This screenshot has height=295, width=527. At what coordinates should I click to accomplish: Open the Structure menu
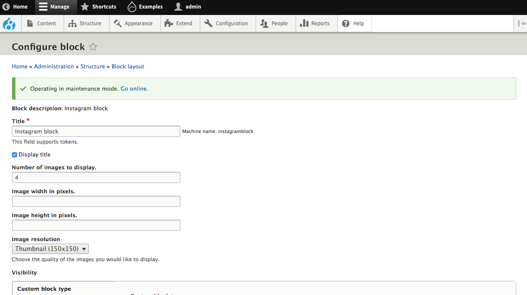click(x=87, y=24)
